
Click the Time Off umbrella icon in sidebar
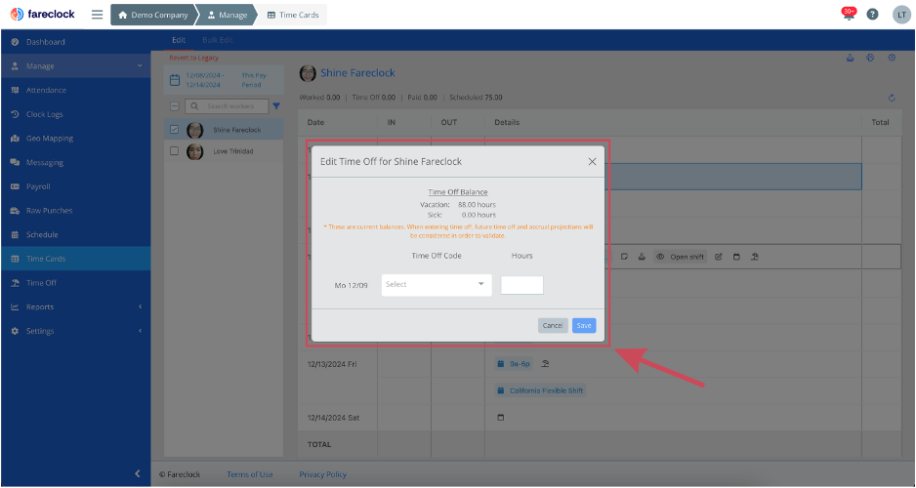click(16, 282)
